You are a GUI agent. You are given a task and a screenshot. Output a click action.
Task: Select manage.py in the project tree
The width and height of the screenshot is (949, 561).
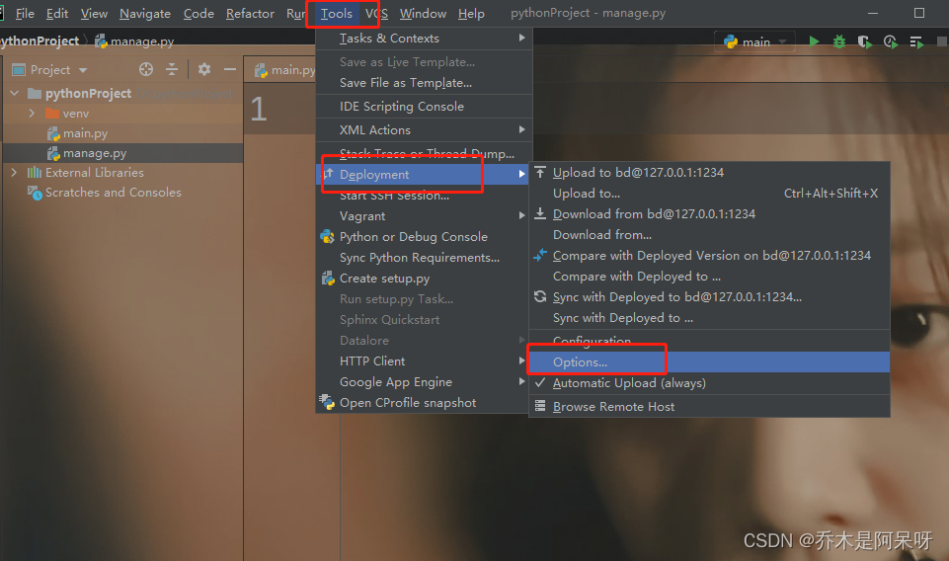(95, 153)
